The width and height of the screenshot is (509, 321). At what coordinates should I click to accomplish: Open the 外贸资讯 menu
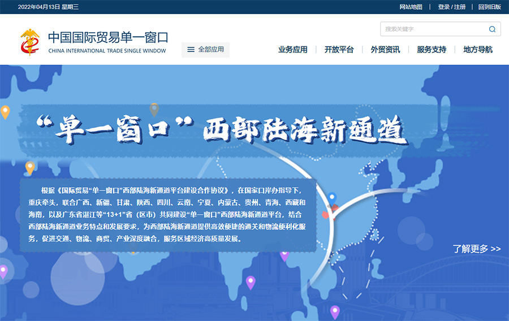(x=385, y=50)
